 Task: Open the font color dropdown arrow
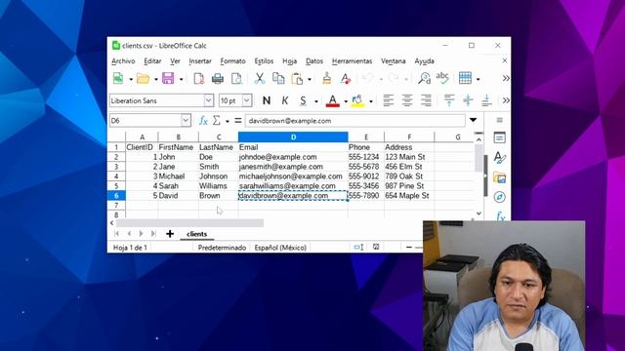[x=346, y=101]
